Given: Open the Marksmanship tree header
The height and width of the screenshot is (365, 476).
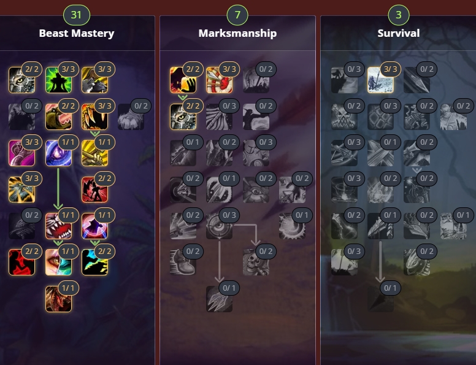Looking at the screenshot, I should [x=237, y=33].
